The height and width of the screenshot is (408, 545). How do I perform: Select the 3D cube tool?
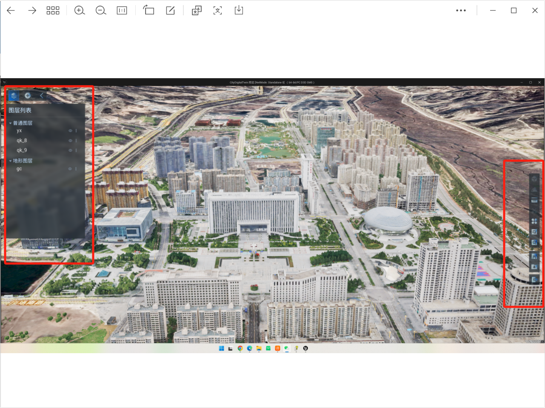[x=534, y=179]
